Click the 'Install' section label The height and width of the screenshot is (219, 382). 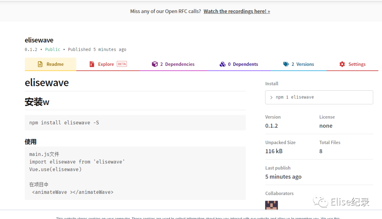coord(272,84)
